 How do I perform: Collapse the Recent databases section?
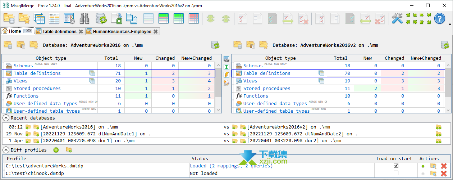click(6, 118)
